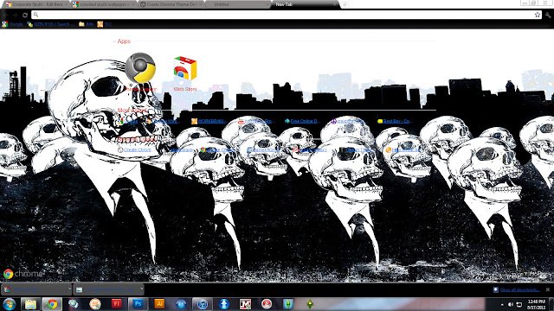Open the Chrome wrench menu
The width and height of the screenshot is (554, 311).
tap(548, 15)
